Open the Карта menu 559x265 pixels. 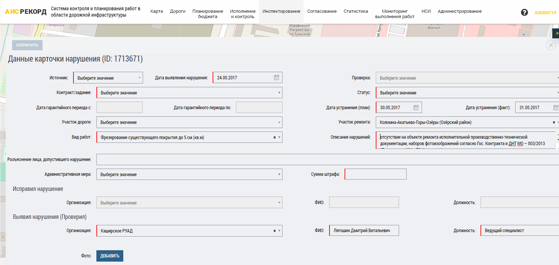[x=156, y=11]
